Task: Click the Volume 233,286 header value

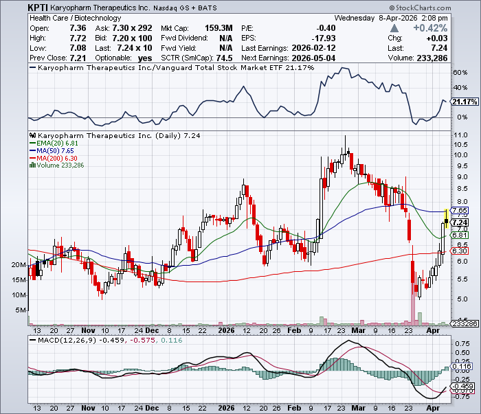Action: pos(432,58)
